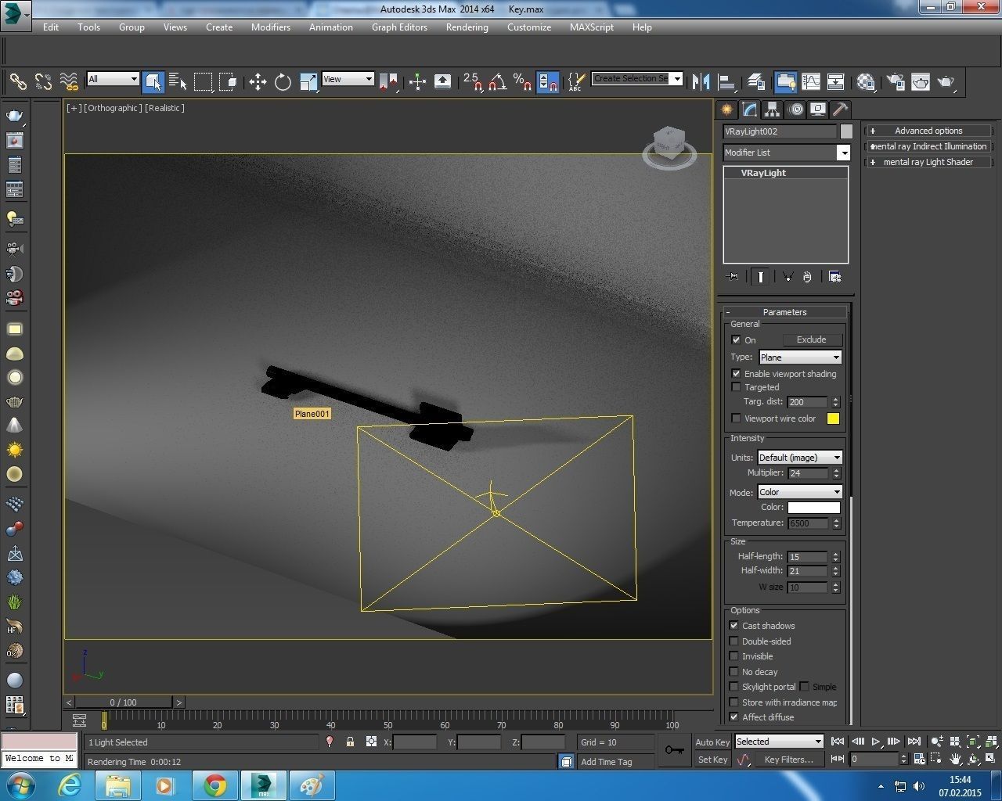1002x801 pixels.
Task: Enable the Invisible checkbox
Action: coord(733,656)
